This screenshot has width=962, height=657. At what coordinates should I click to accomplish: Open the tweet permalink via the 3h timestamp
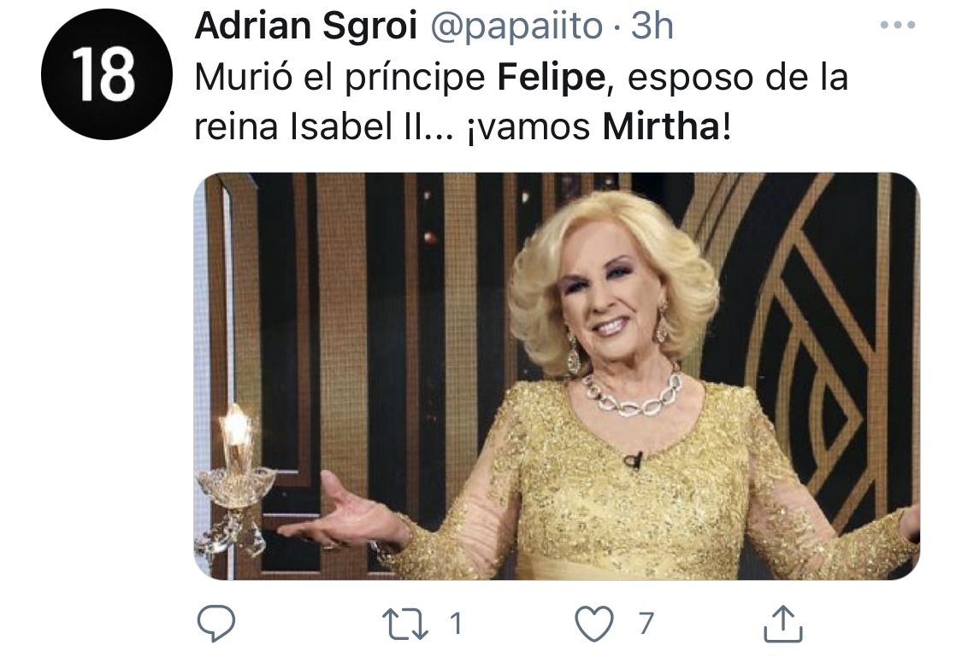(x=652, y=26)
